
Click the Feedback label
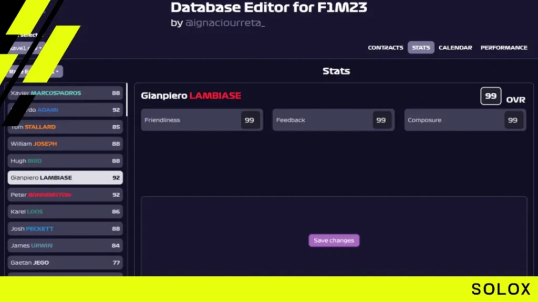pos(290,120)
